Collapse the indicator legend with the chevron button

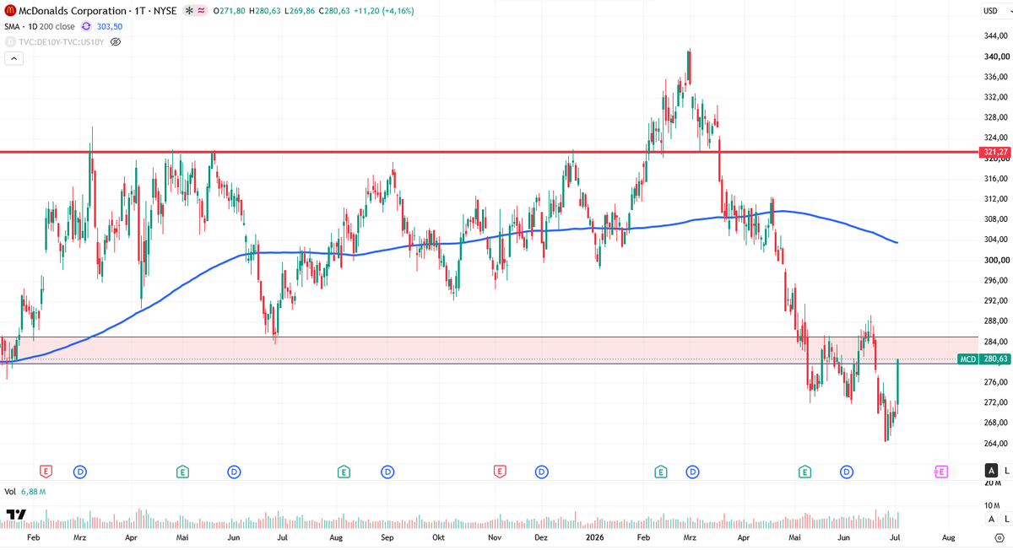(14, 58)
